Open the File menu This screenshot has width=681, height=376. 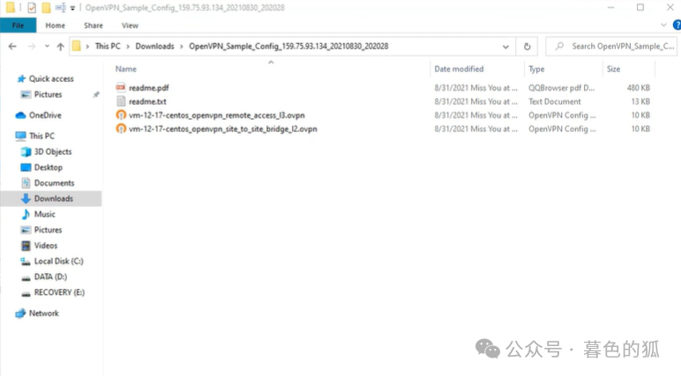[x=18, y=26]
